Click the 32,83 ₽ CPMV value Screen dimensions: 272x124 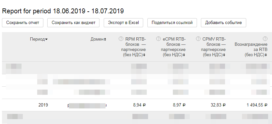[x=218, y=105]
